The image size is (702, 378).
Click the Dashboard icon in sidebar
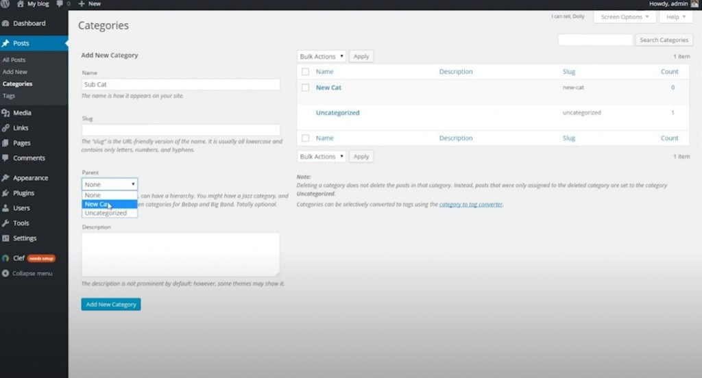(x=5, y=23)
